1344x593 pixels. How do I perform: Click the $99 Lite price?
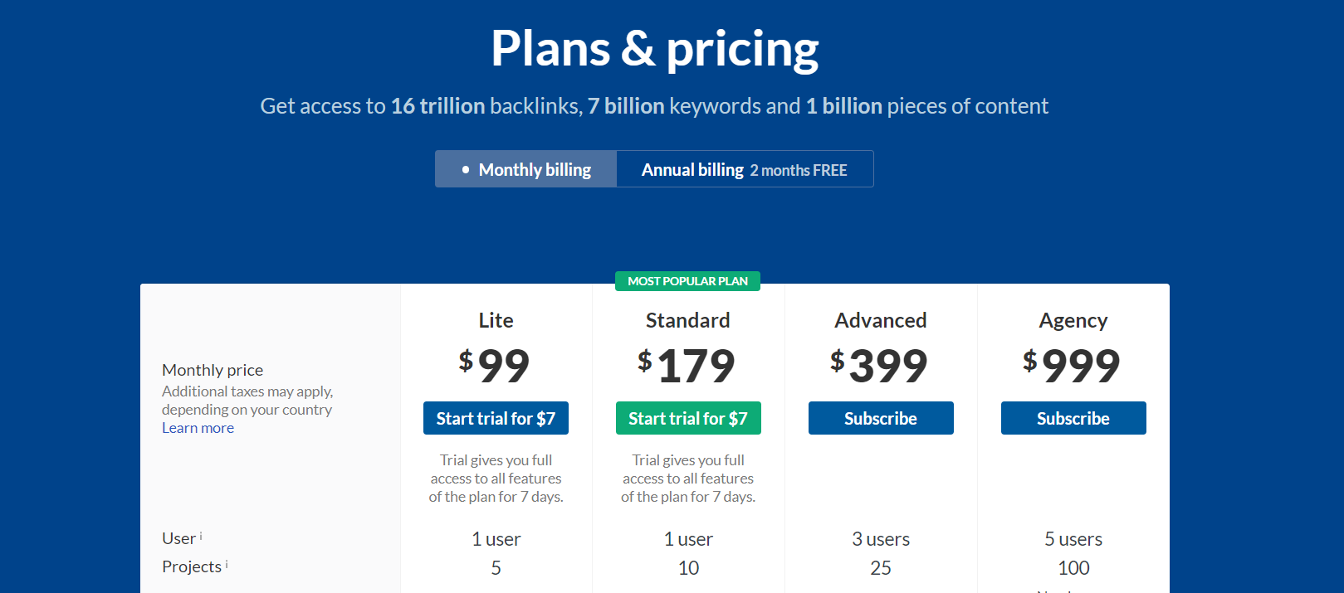pyautogui.click(x=496, y=365)
